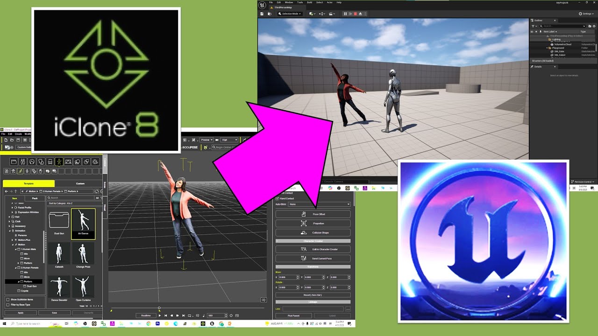Viewport: 598px width, 336px height.
Task: Click the Proportion button
Action: coord(313,224)
